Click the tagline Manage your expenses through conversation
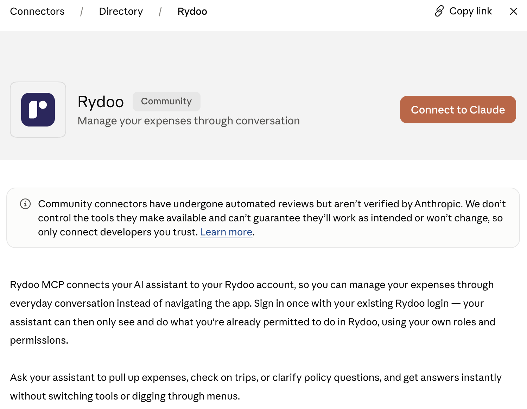 coord(189,121)
